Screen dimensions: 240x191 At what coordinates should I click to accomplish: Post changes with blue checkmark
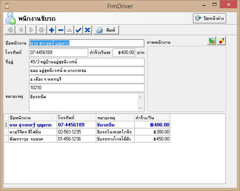(79, 30)
